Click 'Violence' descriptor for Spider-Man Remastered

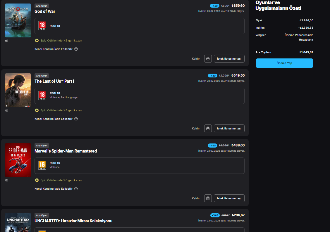tap(54, 167)
